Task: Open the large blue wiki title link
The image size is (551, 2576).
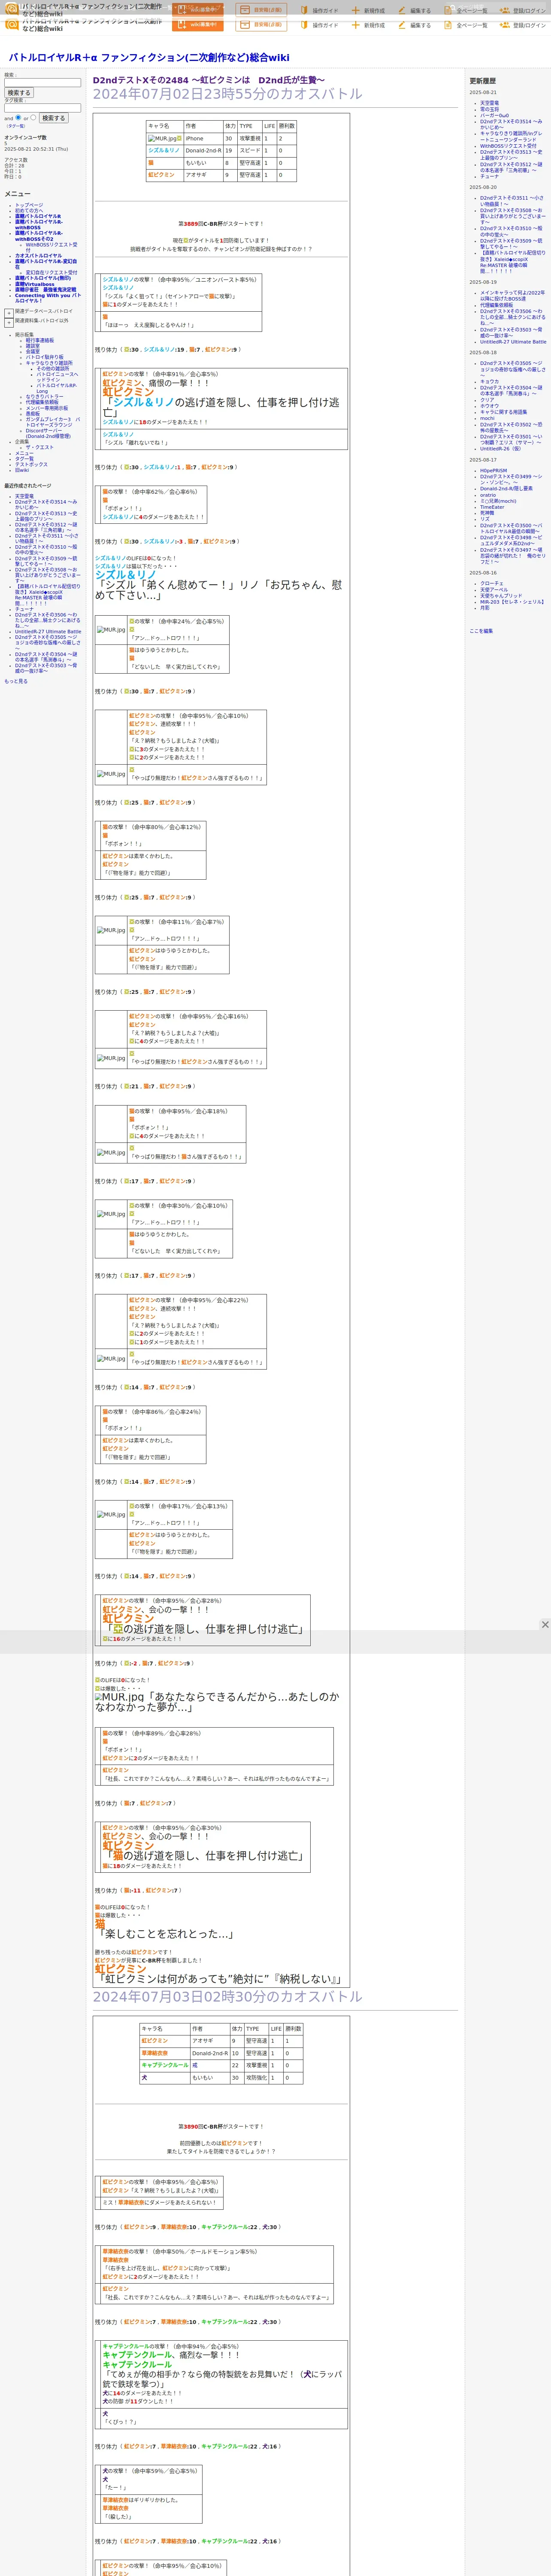Action: pos(149,58)
